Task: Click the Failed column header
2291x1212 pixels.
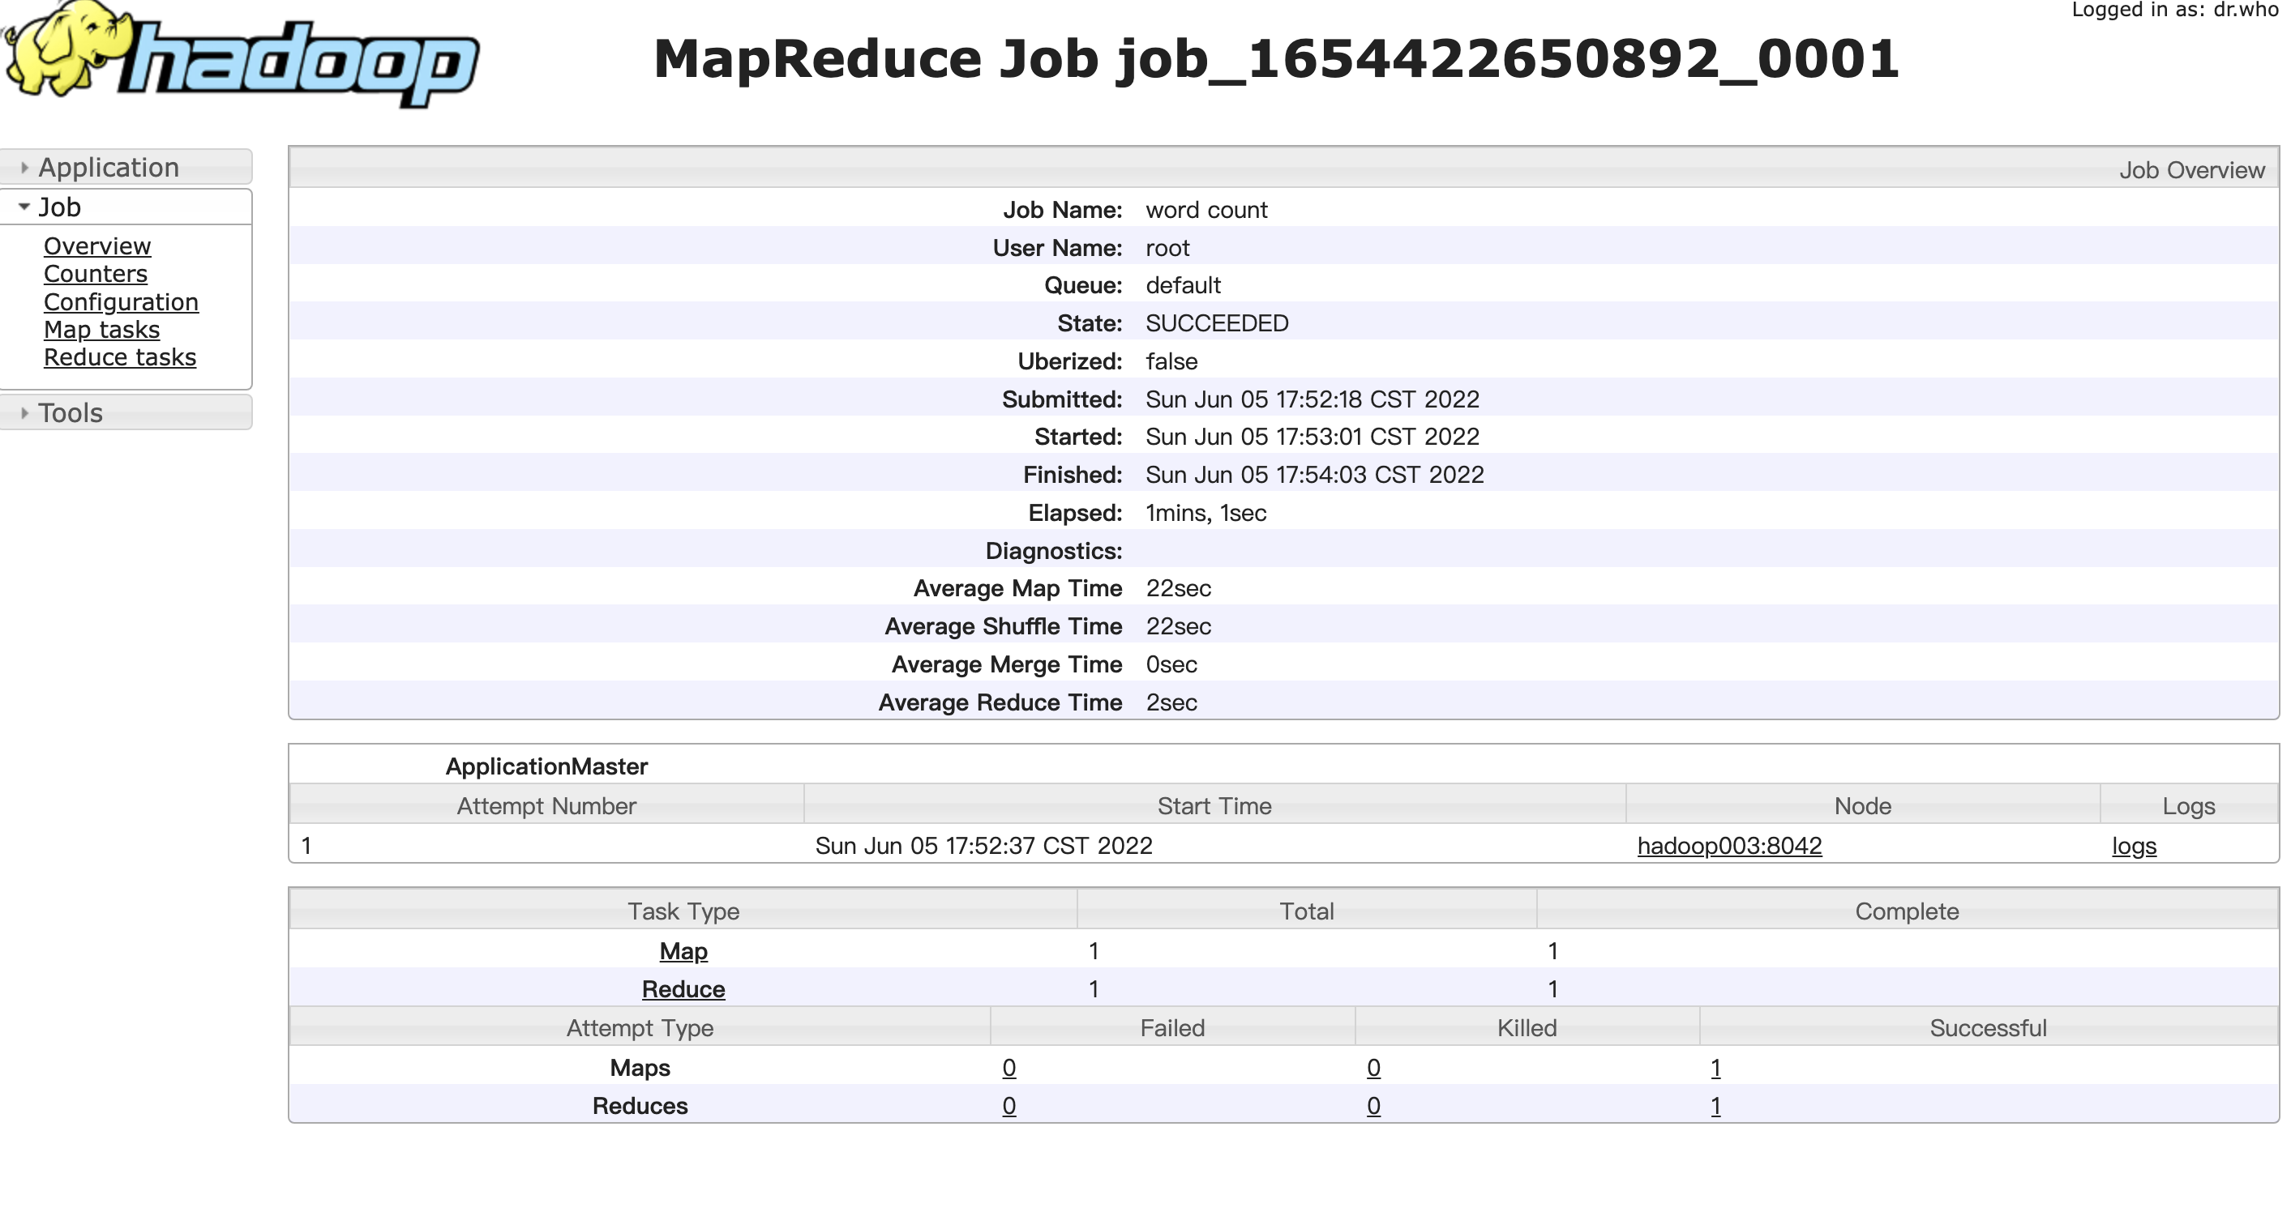Action: (x=1172, y=1028)
